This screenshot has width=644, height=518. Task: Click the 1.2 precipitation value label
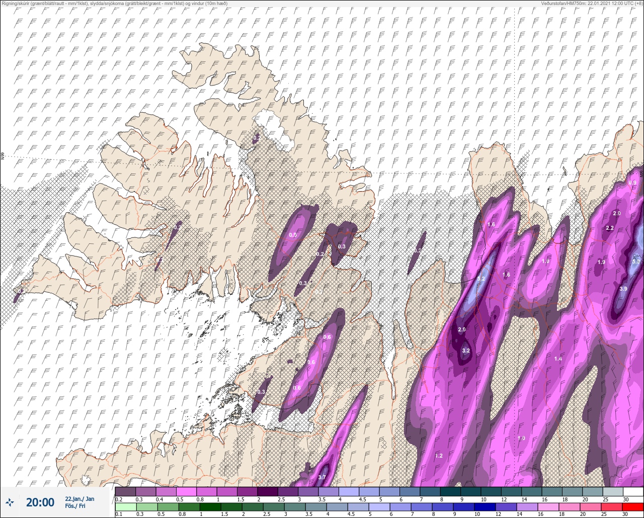pos(439,456)
